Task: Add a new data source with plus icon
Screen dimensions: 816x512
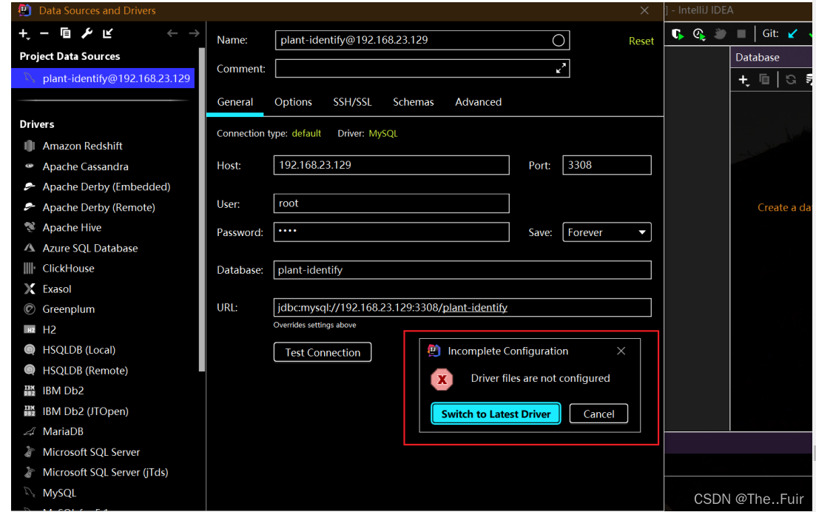Action: [x=24, y=34]
